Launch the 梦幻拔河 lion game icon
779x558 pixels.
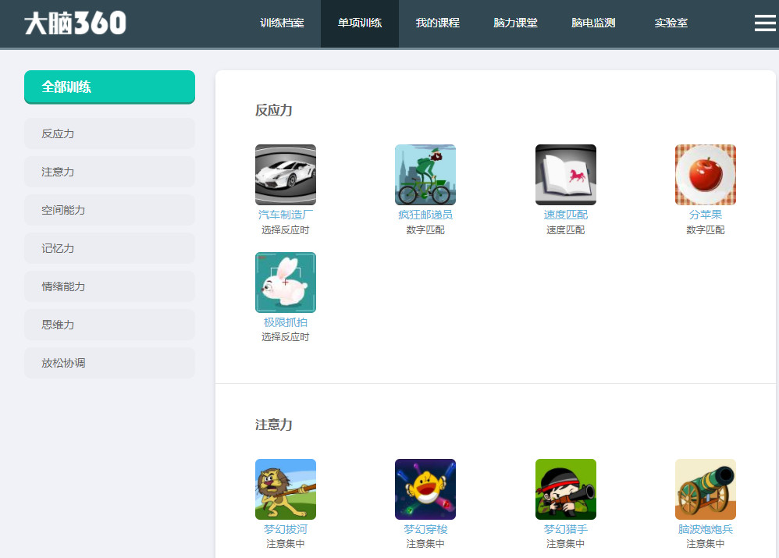pyautogui.click(x=285, y=489)
